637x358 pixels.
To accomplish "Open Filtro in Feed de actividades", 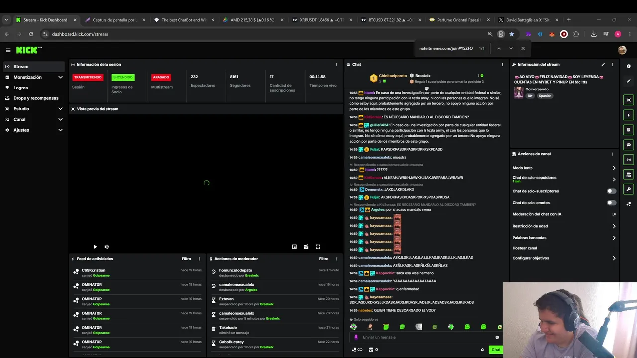I will 186,259.
